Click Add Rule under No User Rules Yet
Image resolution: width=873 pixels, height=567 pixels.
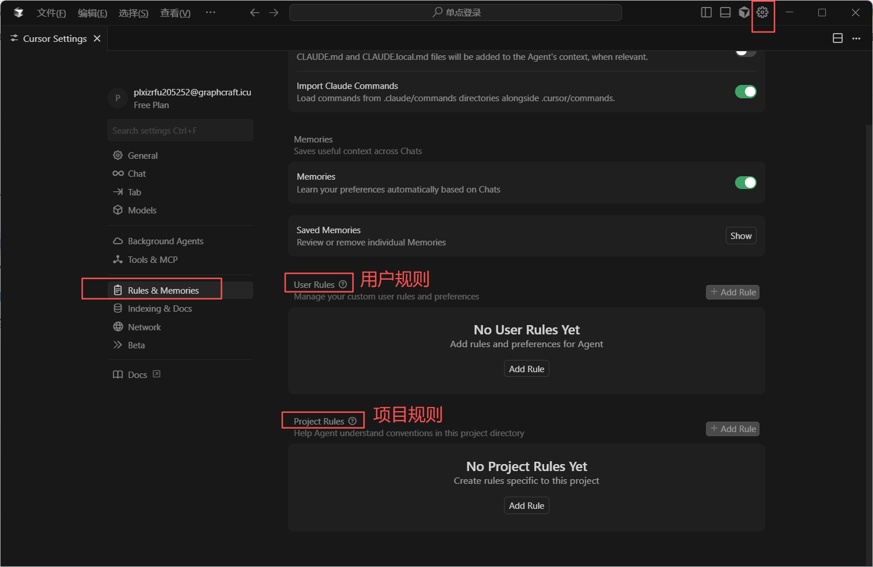pyautogui.click(x=527, y=369)
